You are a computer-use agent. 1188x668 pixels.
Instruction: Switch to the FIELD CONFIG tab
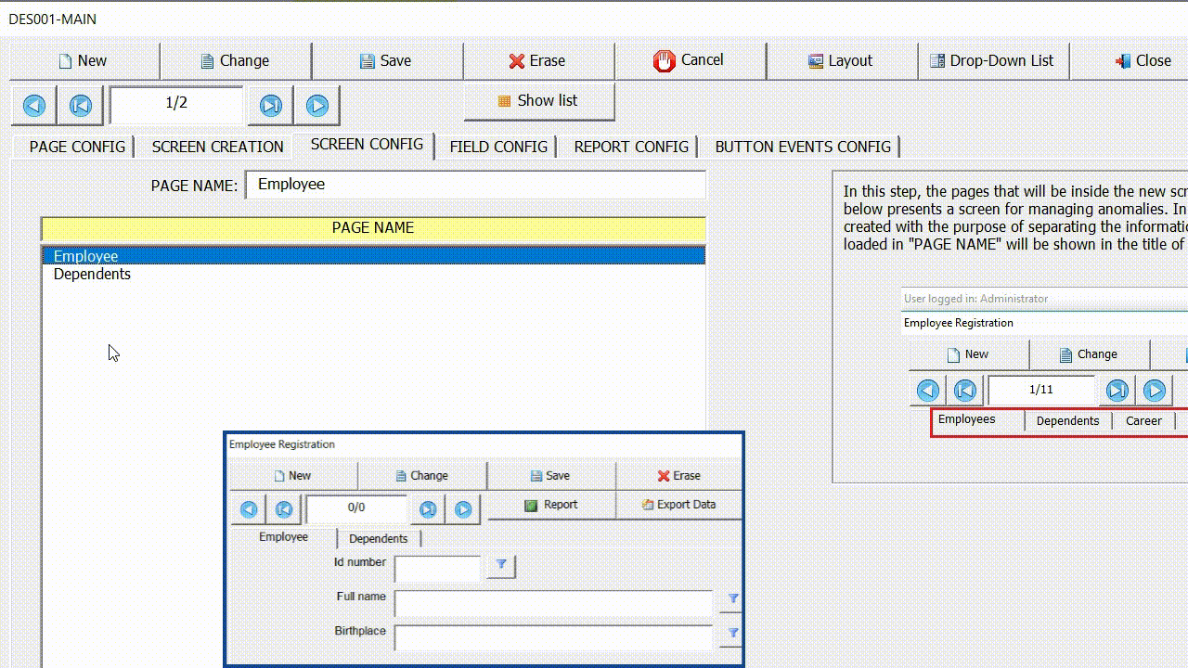498,147
